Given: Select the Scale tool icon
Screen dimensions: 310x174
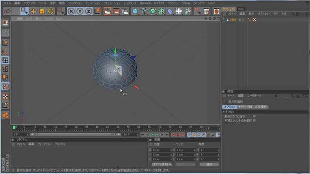Looking at the screenshot, I should coord(42,11).
